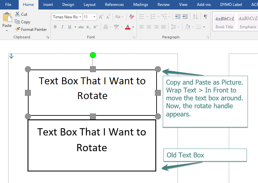
Task: Click the top-left corner resize handle
Action: tap(28, 69)
